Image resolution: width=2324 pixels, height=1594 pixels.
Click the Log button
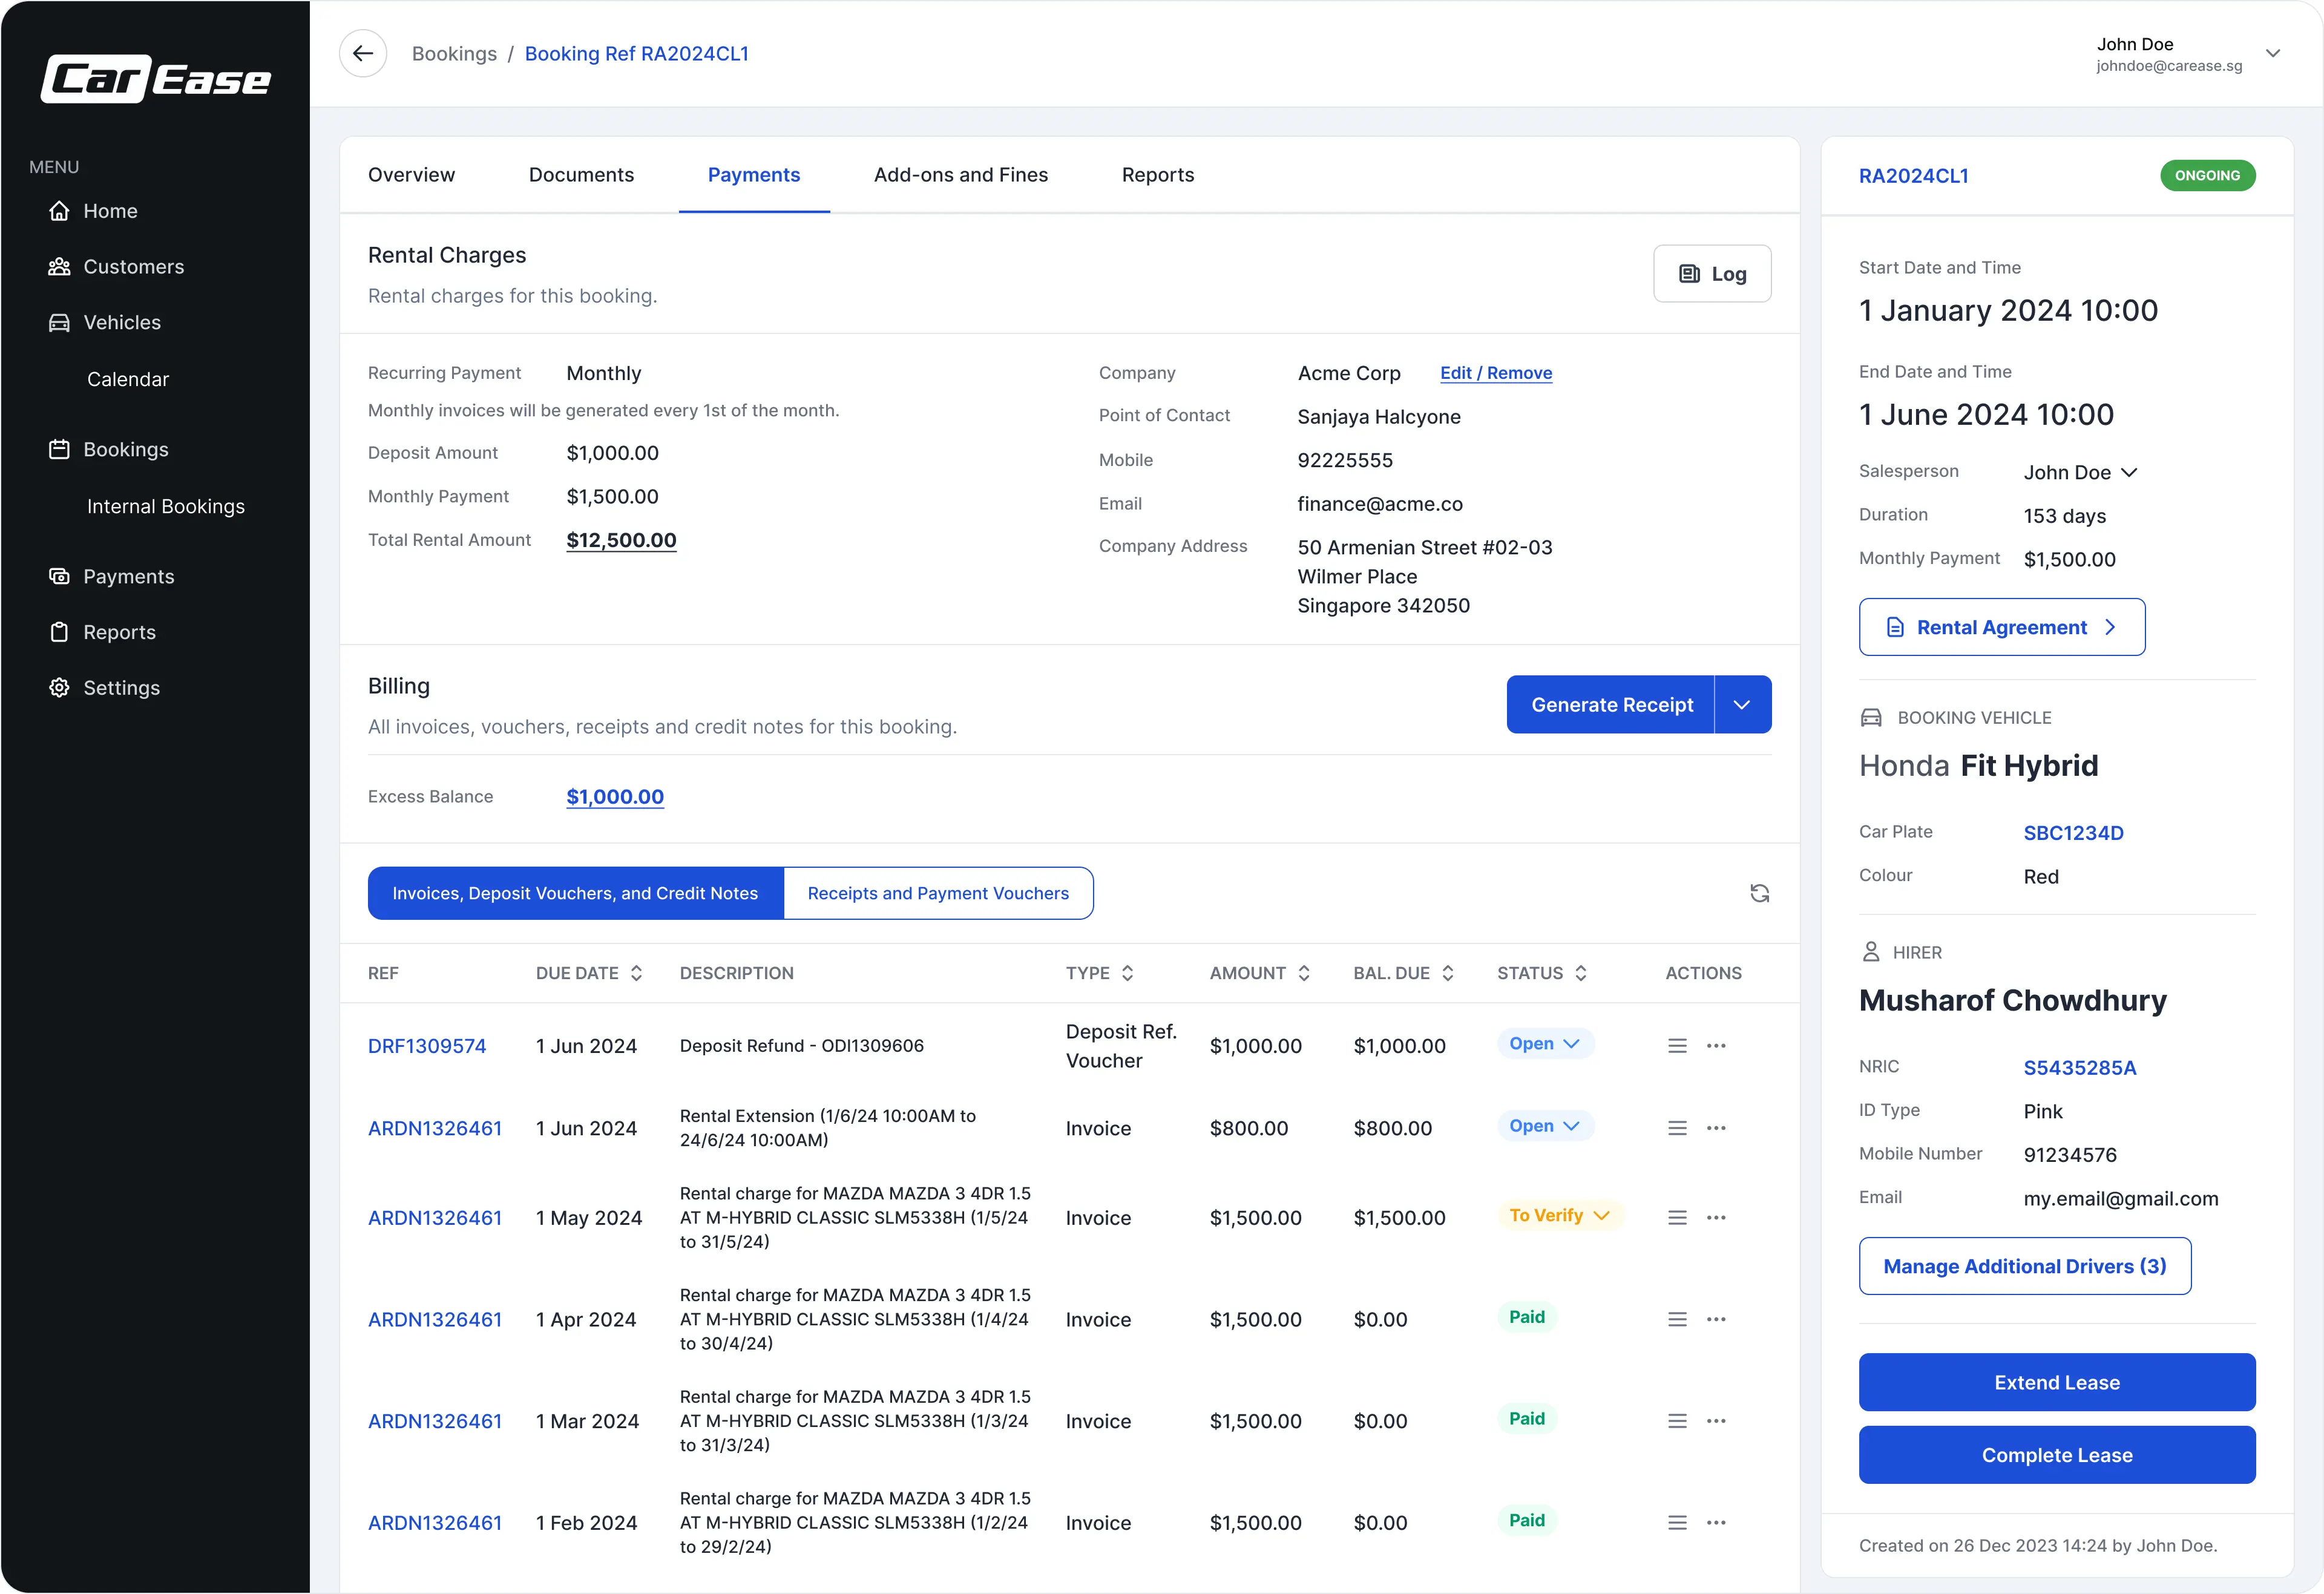[1712, 273]
